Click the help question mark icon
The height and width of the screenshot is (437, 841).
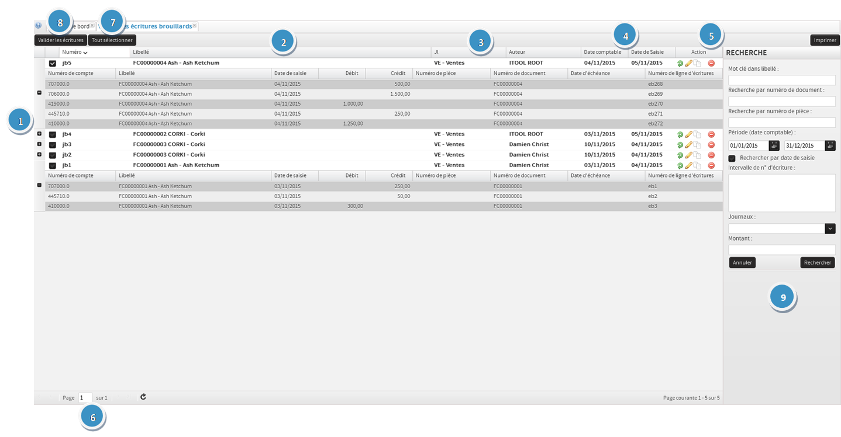point(39,26)
